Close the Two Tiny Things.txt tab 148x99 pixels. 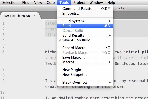click(x=35, y=16)
